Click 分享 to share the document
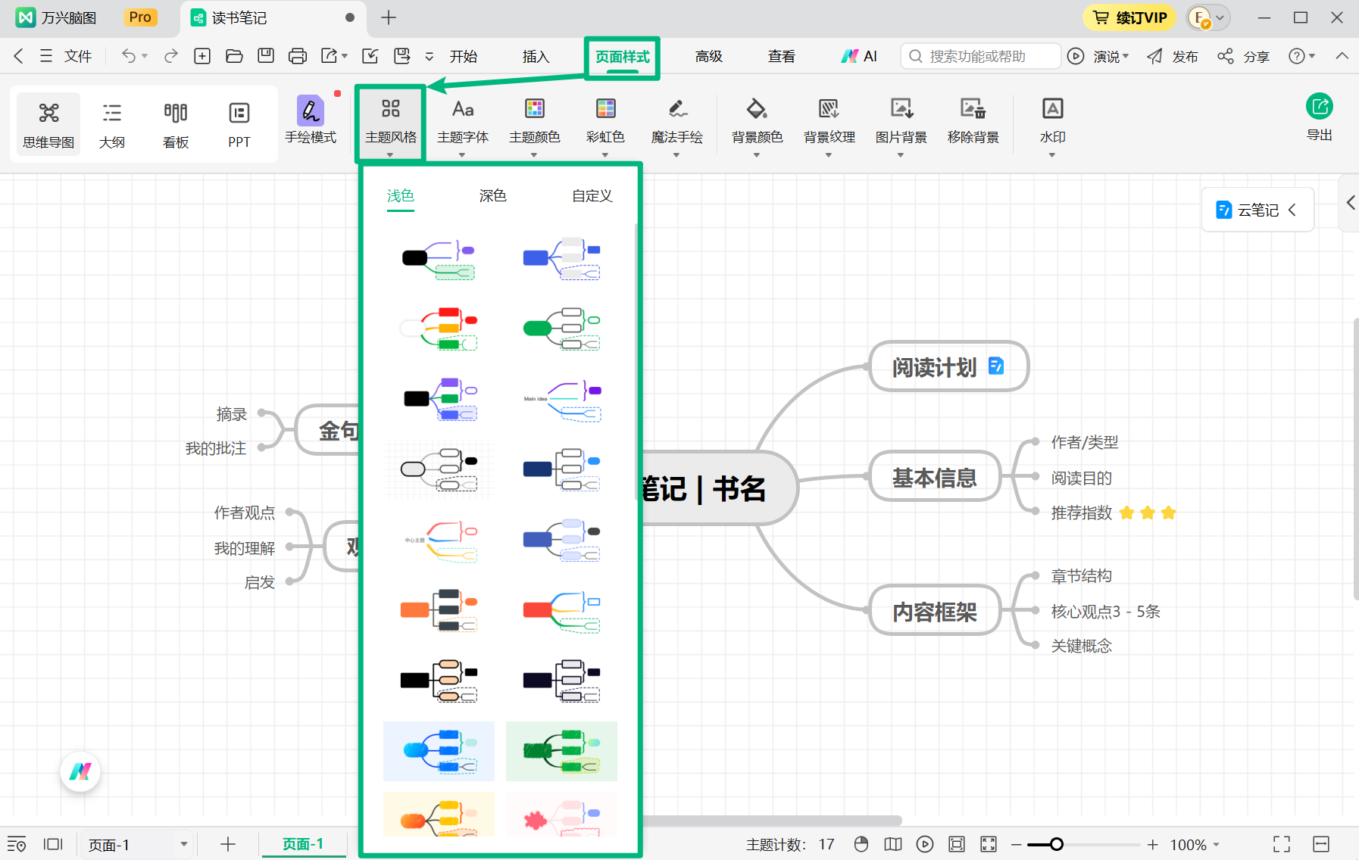The image size is (1359, 860). pos(1243,56)
